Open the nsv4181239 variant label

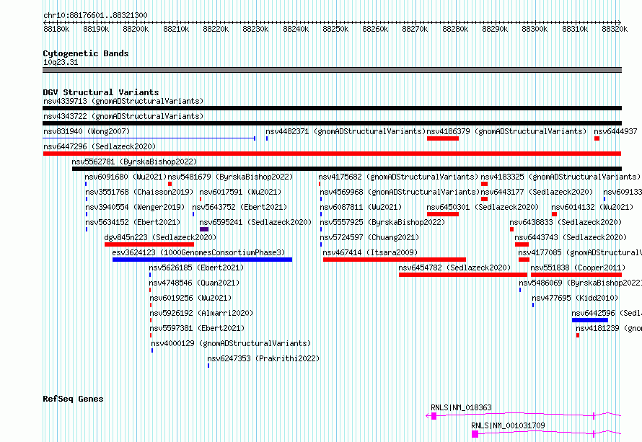[x=608, y=328]
